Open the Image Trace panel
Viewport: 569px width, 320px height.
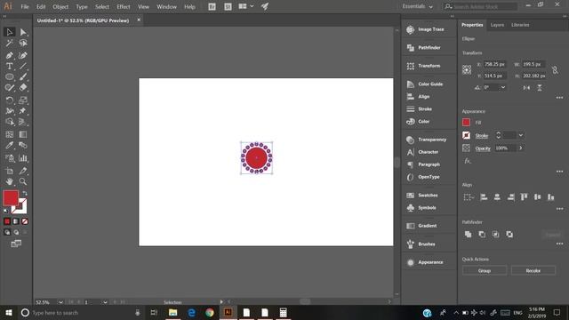(426, 29)
